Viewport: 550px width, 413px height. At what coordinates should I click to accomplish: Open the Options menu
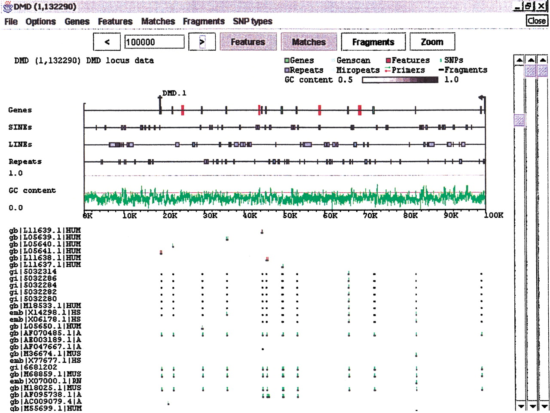tap(40, 21)
